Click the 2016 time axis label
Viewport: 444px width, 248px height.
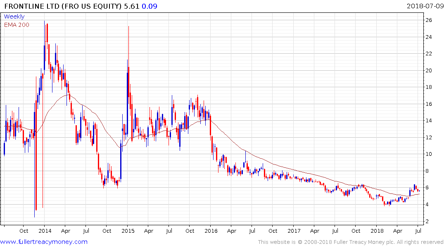click(211, 231)
